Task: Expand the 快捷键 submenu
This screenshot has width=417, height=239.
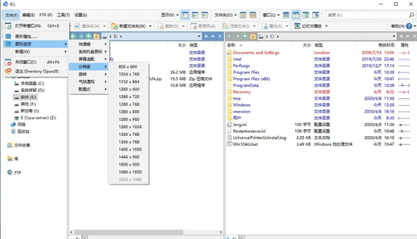Action: tap(89, 44)
